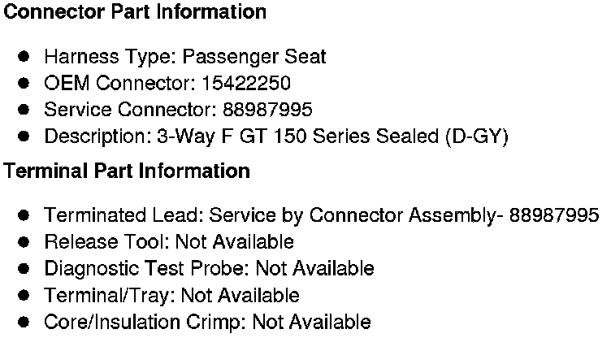
Task: Click the Core/Insulation Crimp line
Action: [x=207, y=322]
